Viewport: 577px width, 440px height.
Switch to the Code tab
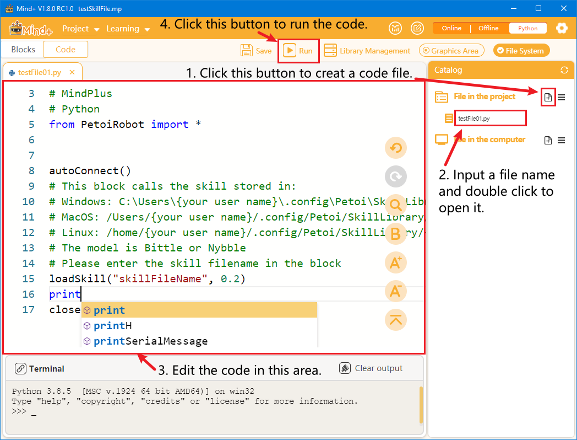pos(66,50)
